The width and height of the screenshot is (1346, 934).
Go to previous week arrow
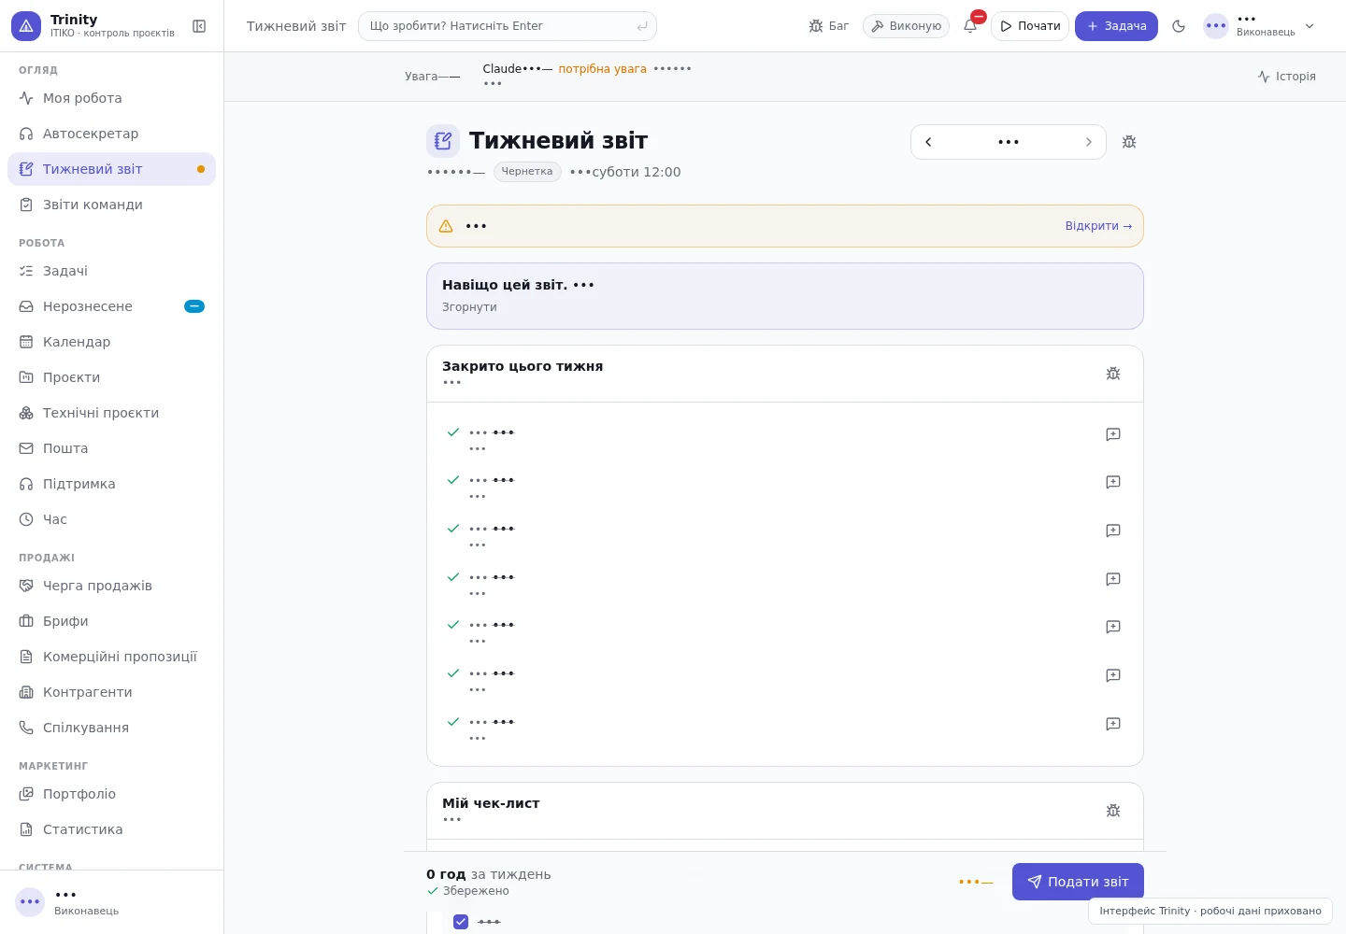coord(928,142)
